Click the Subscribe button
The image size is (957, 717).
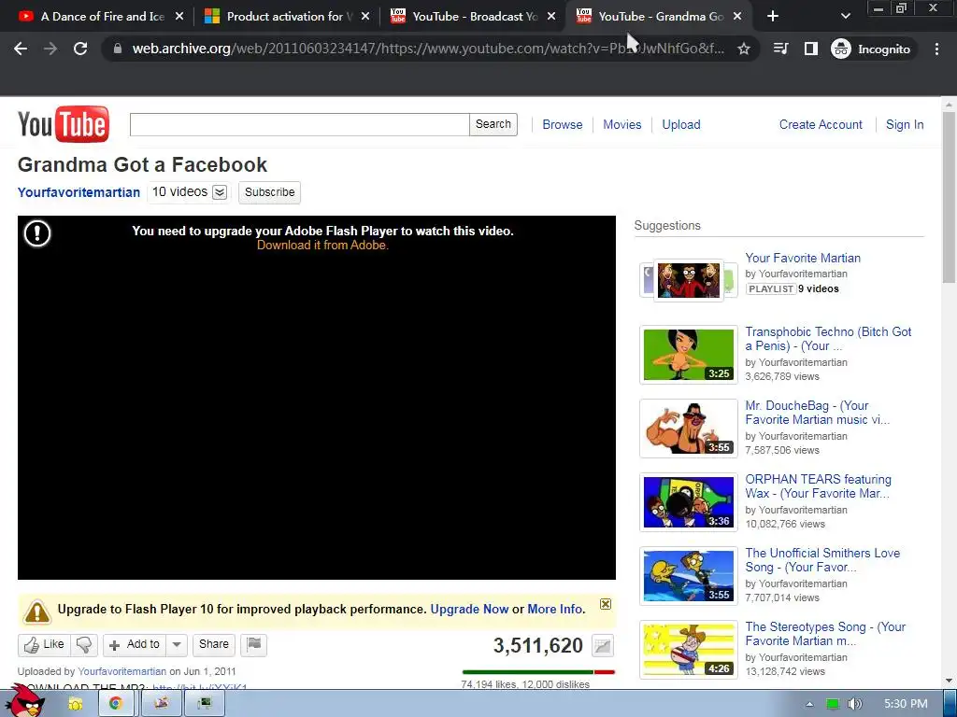click(270, 192)
